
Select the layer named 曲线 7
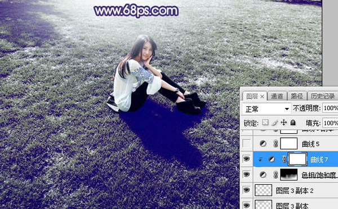(319, 160)
